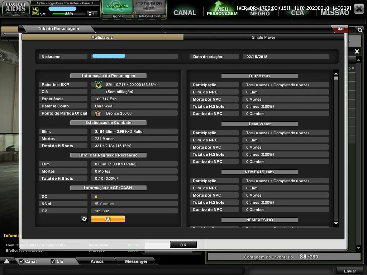367x275 pixels.
Task: Click the Informação de GP/CASH header
Action: (108, 188)
